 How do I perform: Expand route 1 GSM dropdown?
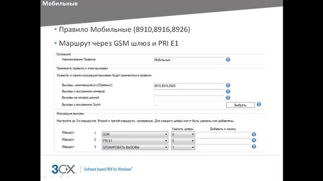[135, 134]
